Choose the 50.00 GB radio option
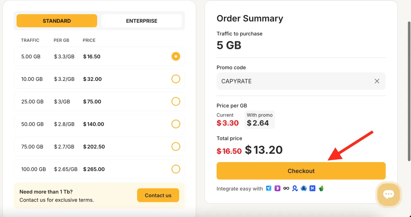Image resolution: width=411 pixels, height=217 pixels. point(176,124)
